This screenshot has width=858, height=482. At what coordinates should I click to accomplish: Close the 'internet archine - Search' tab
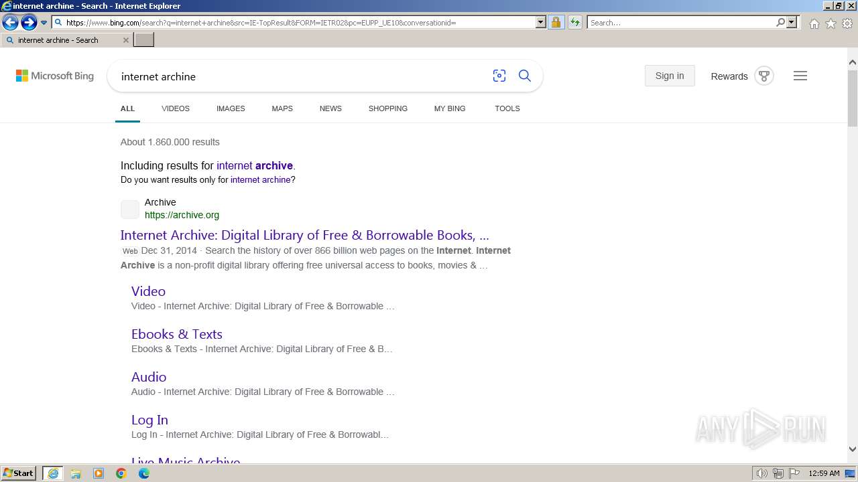point(125,40)
